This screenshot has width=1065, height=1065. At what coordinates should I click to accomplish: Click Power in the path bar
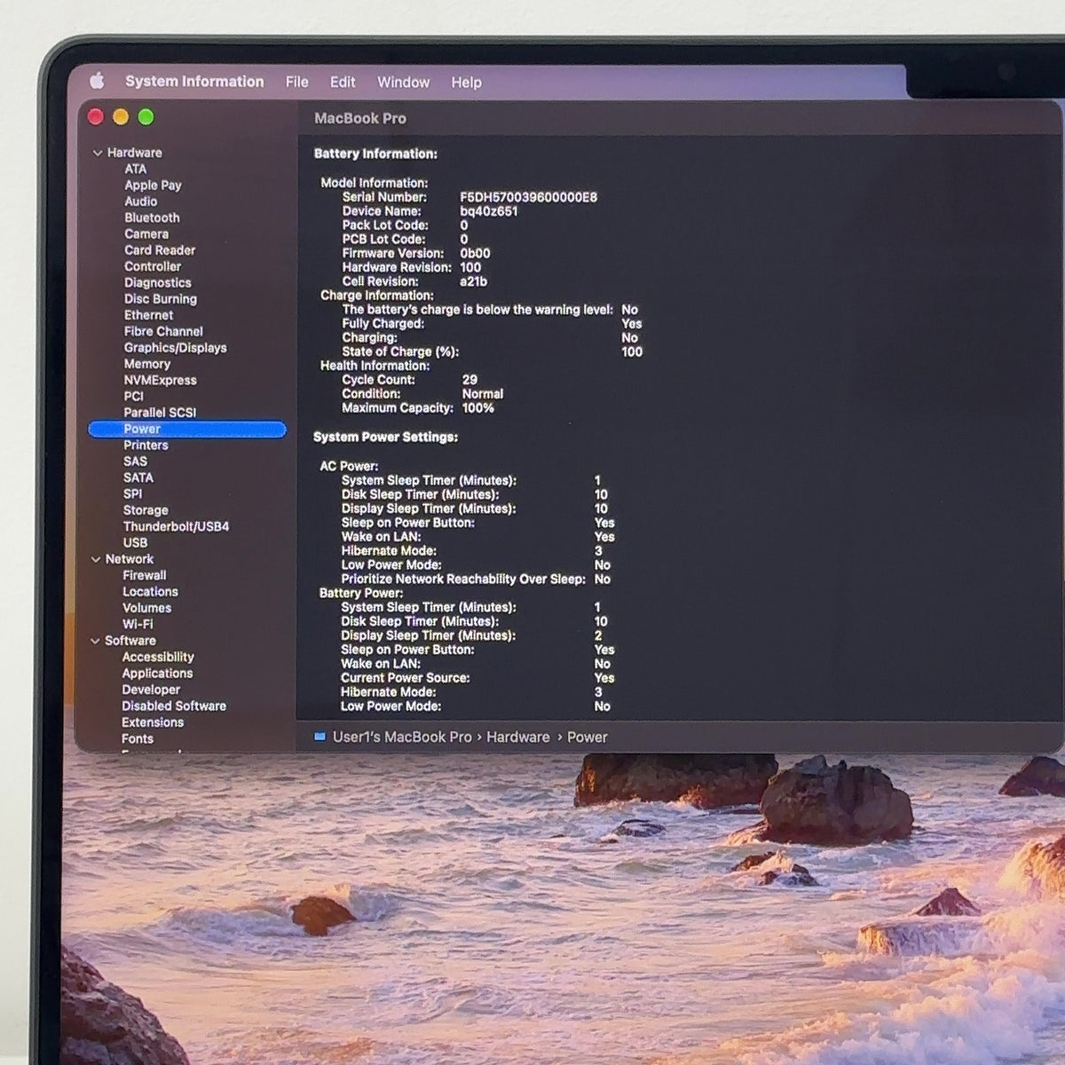point(588,737)
